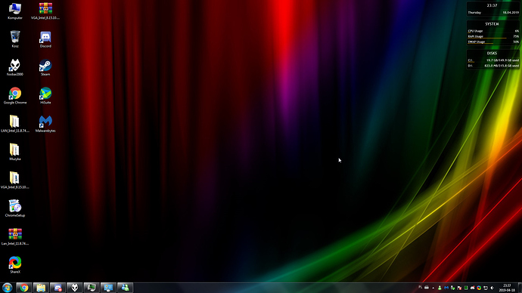Select the ChromeSetup installer icon

[x=15, y=208]
